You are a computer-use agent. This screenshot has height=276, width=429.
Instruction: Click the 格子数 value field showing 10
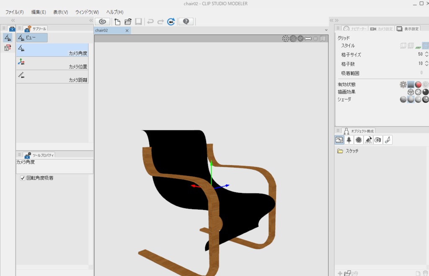tap(421, 63)
